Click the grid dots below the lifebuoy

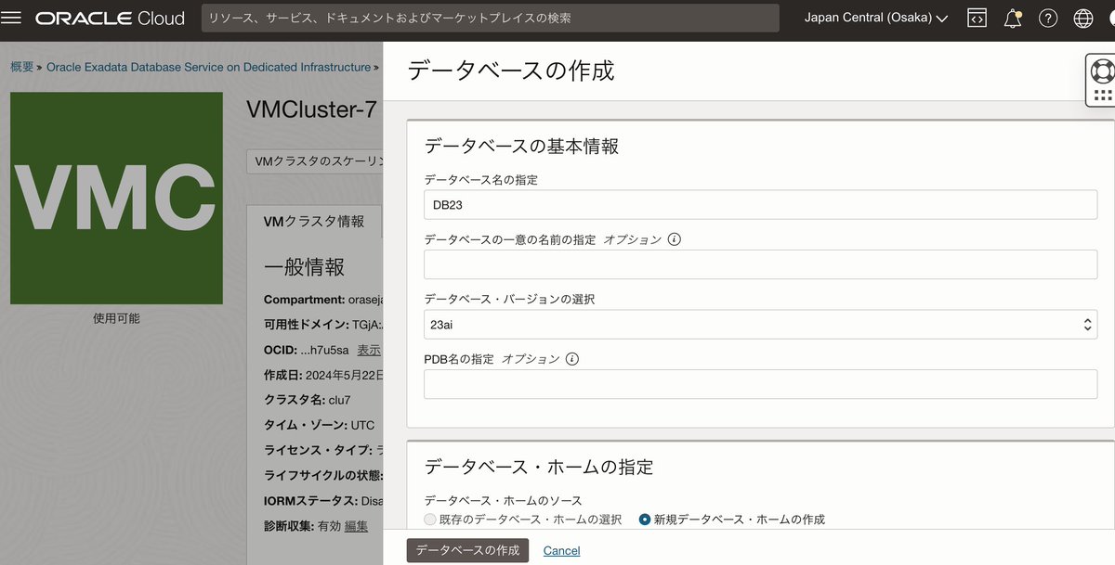click(1102, 96)
